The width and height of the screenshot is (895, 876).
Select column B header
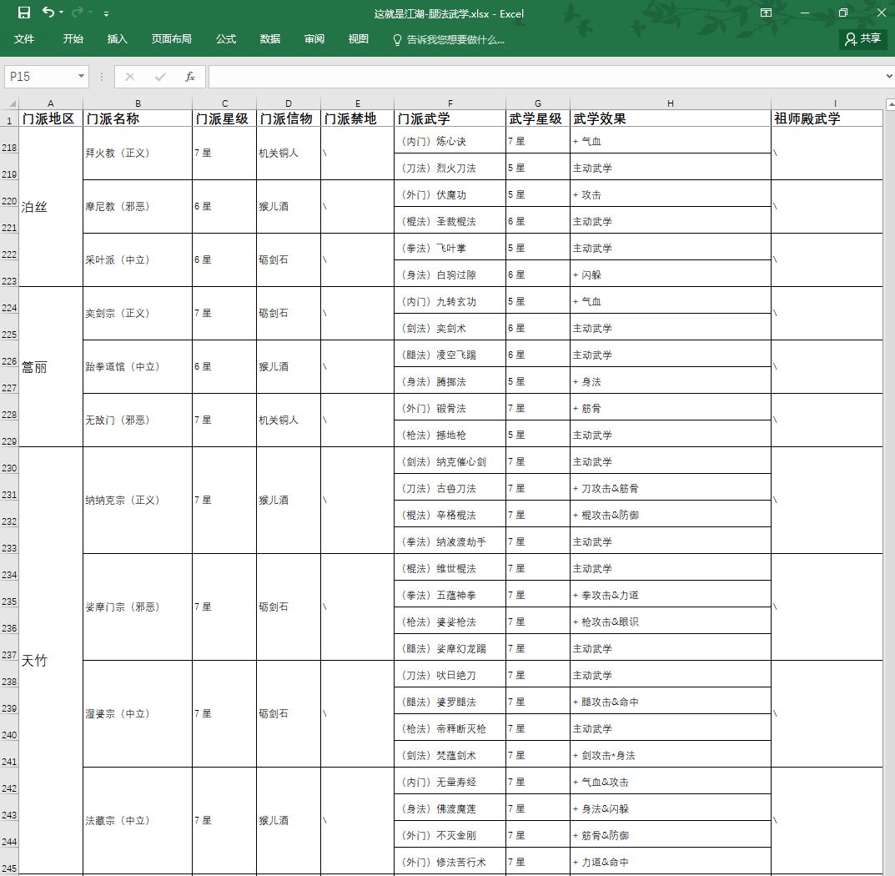[138, 103]
